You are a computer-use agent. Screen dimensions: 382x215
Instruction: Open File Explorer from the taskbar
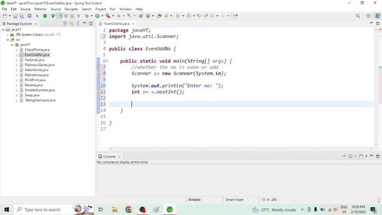point(115,210)
